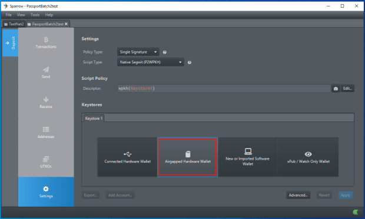Open the Receive sidebar section
The image size is (365, 219).
[x=46, y=103]
